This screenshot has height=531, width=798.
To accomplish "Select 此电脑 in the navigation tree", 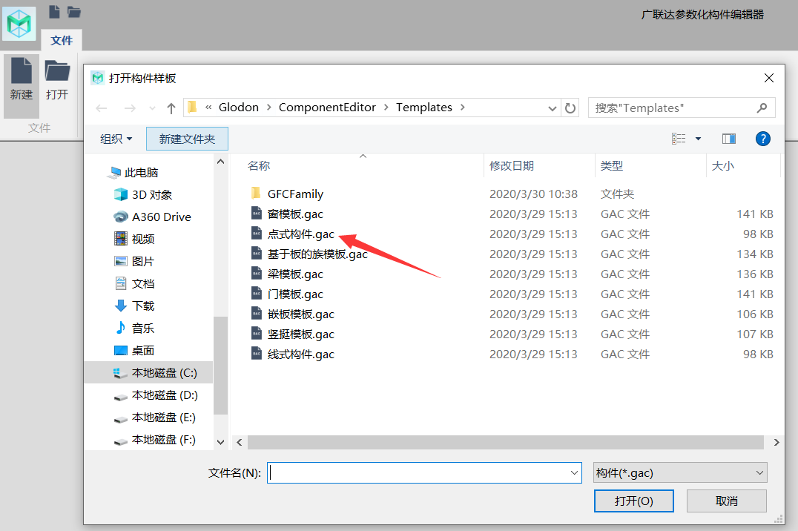I will pyautogui.click(x=133, y=173).
